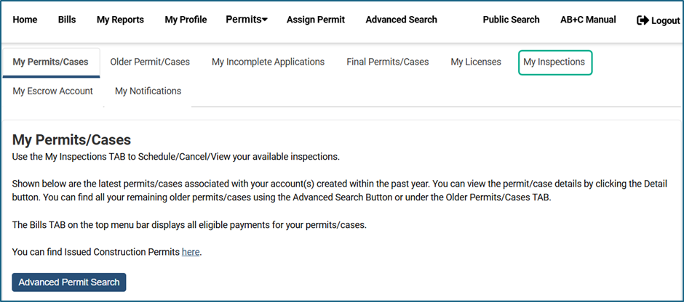Open My Reports in top navigation
Viewport: 684px width, 302px height.
(x=120, y=20)
